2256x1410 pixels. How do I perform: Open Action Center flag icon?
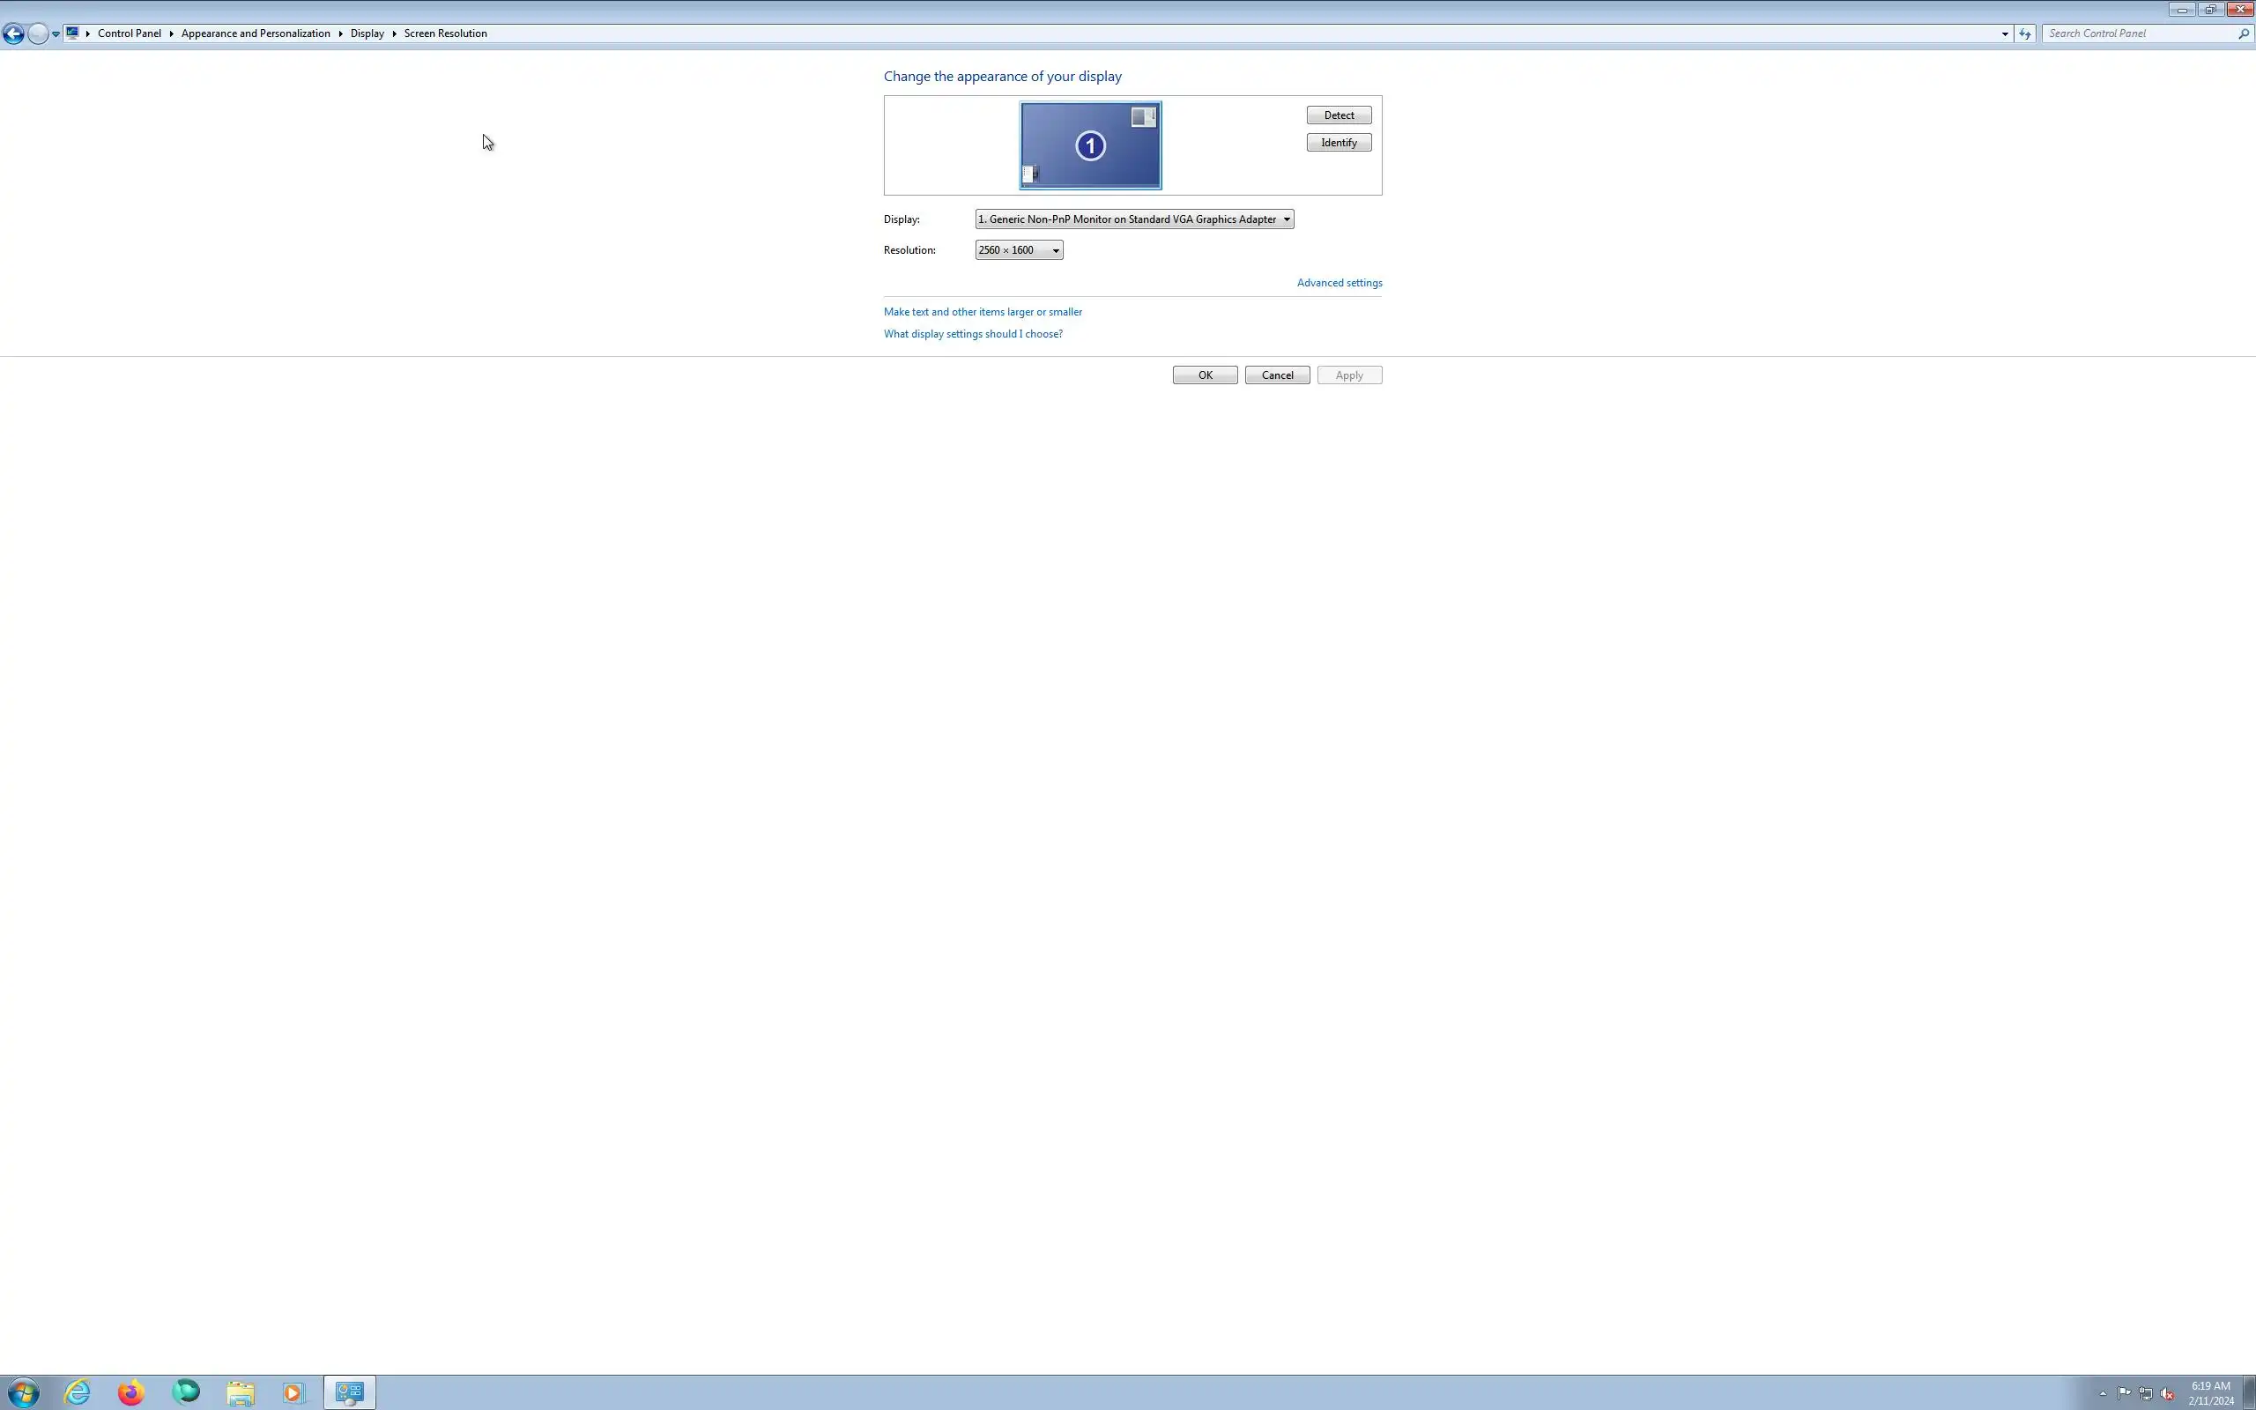point(2124,1393)
